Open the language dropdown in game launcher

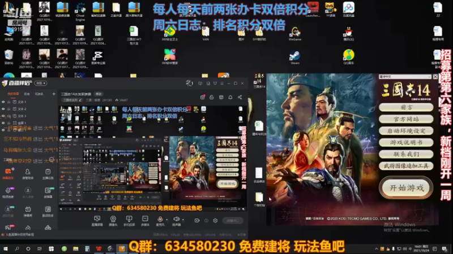tap(405, 77)
